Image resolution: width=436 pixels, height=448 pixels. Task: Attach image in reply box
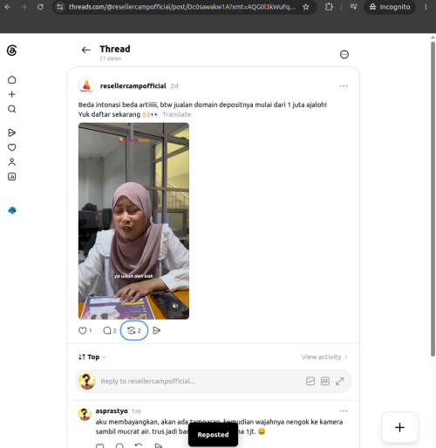point(310,381)
